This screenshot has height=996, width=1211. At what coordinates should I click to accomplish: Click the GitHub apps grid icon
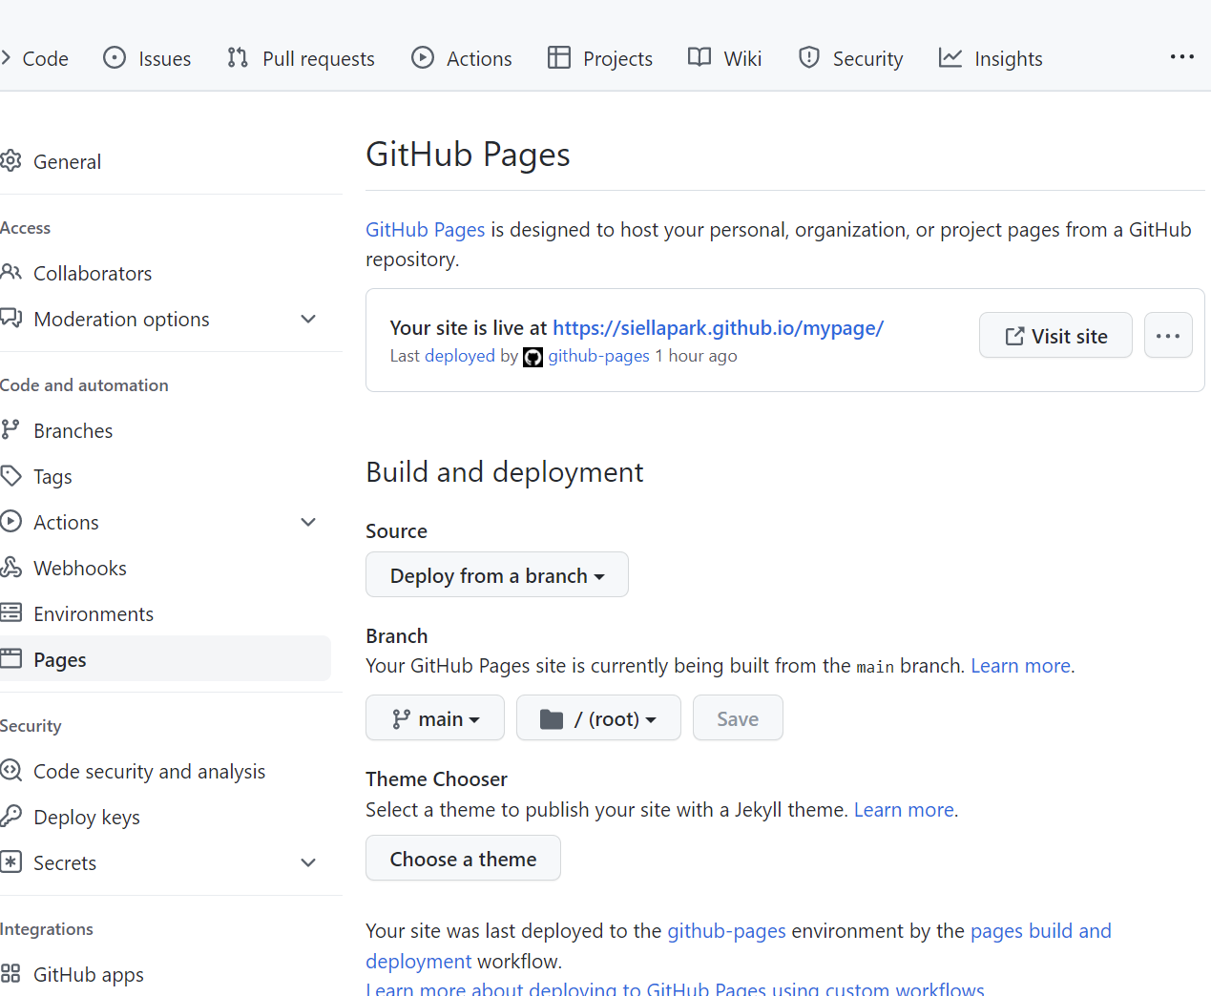pos(10,973)
